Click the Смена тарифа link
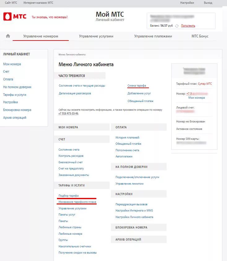Viewport: 227px width, 261px height. pyautogui.click(x=137, y=86)
